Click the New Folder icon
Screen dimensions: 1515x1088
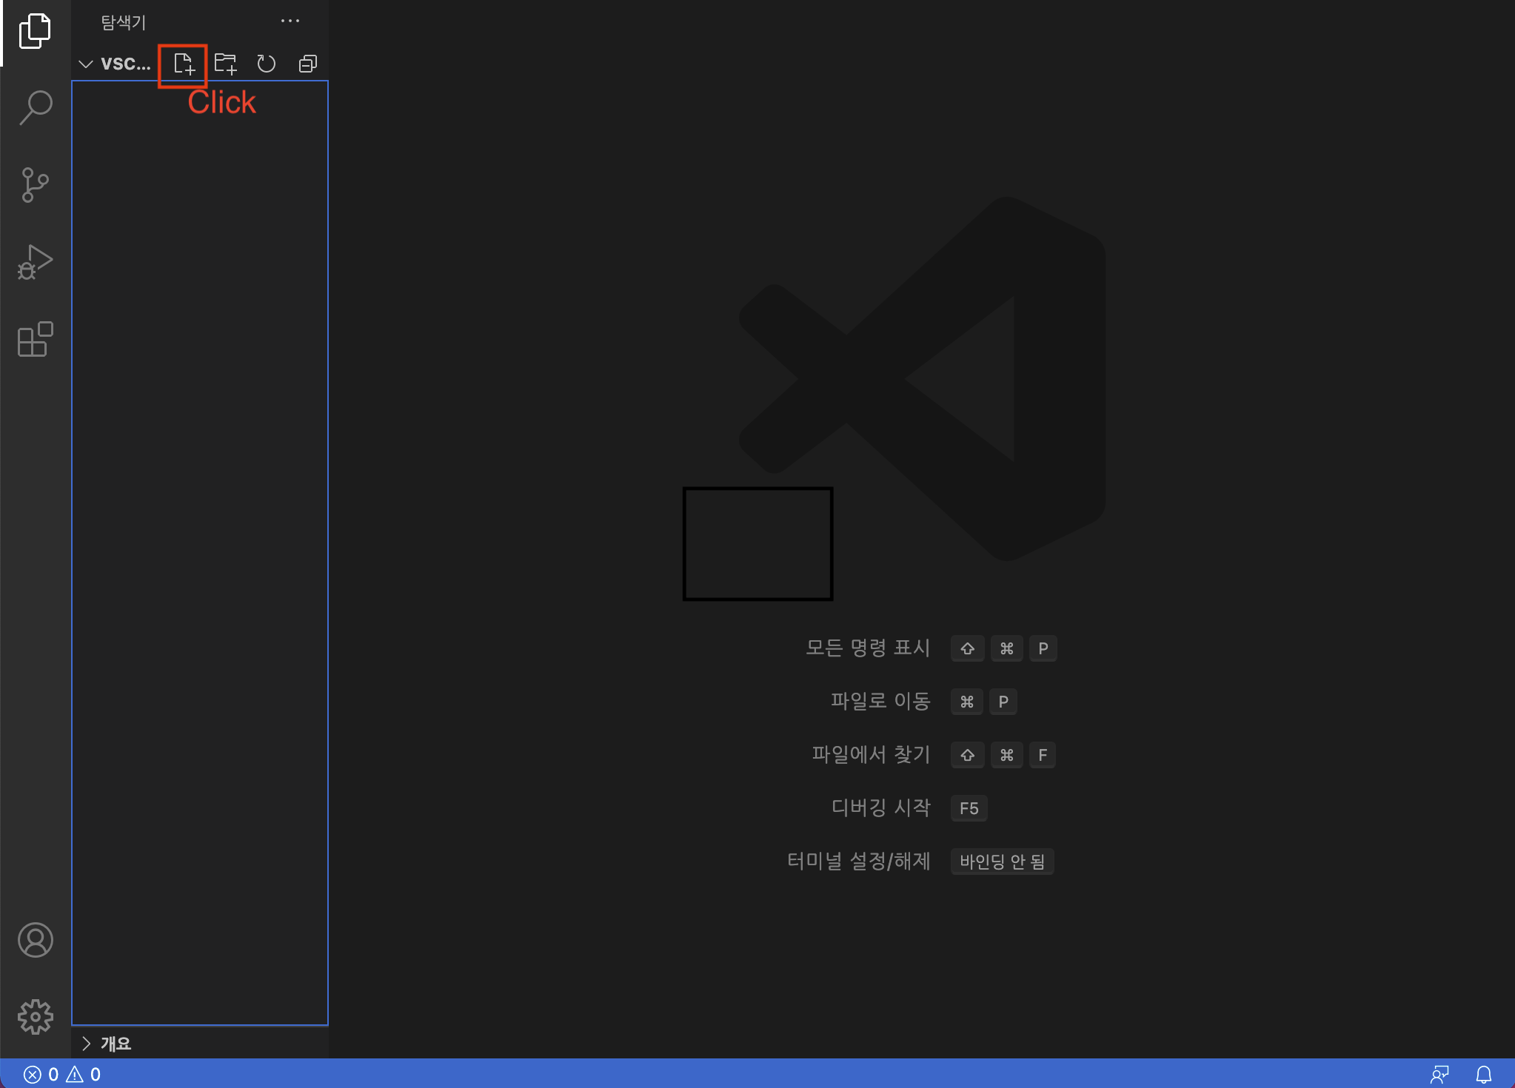click(x=225, y=64)
